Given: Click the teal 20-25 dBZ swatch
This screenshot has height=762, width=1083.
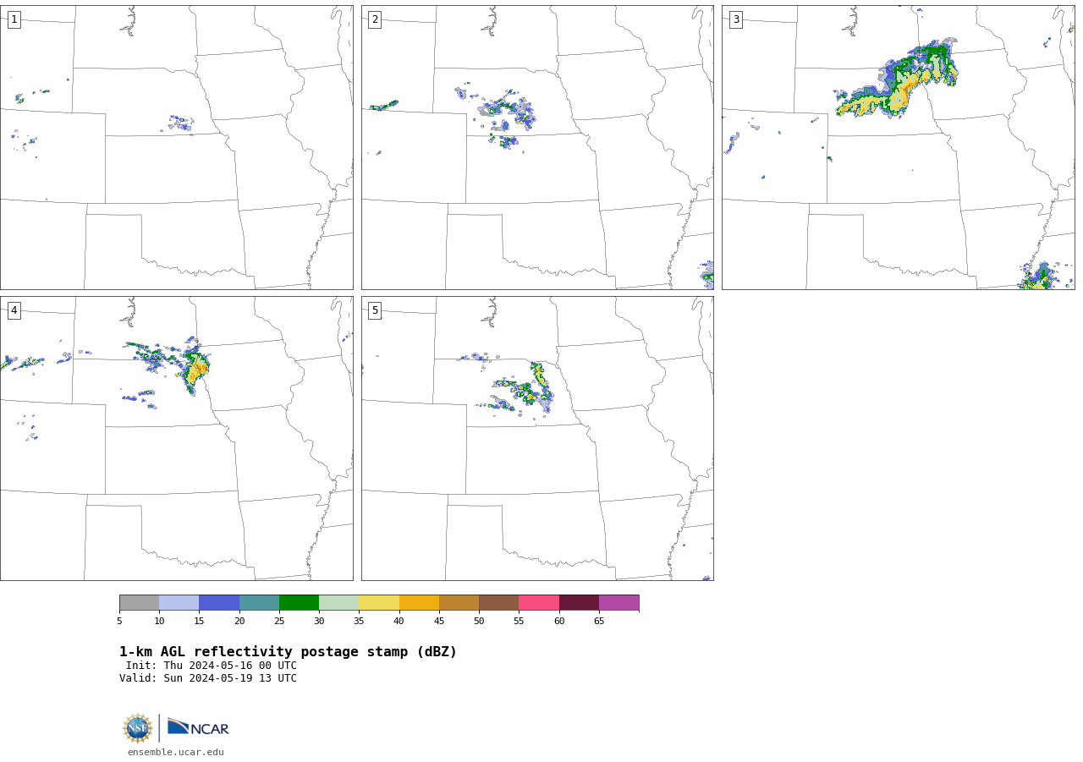Looking at the screenshot, I should point(259,602).
